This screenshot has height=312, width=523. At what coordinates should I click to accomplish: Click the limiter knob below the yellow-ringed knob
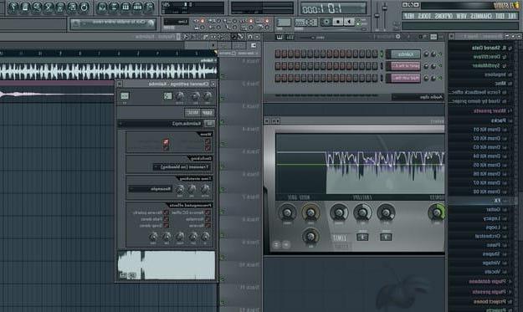[x=310, y=237]
